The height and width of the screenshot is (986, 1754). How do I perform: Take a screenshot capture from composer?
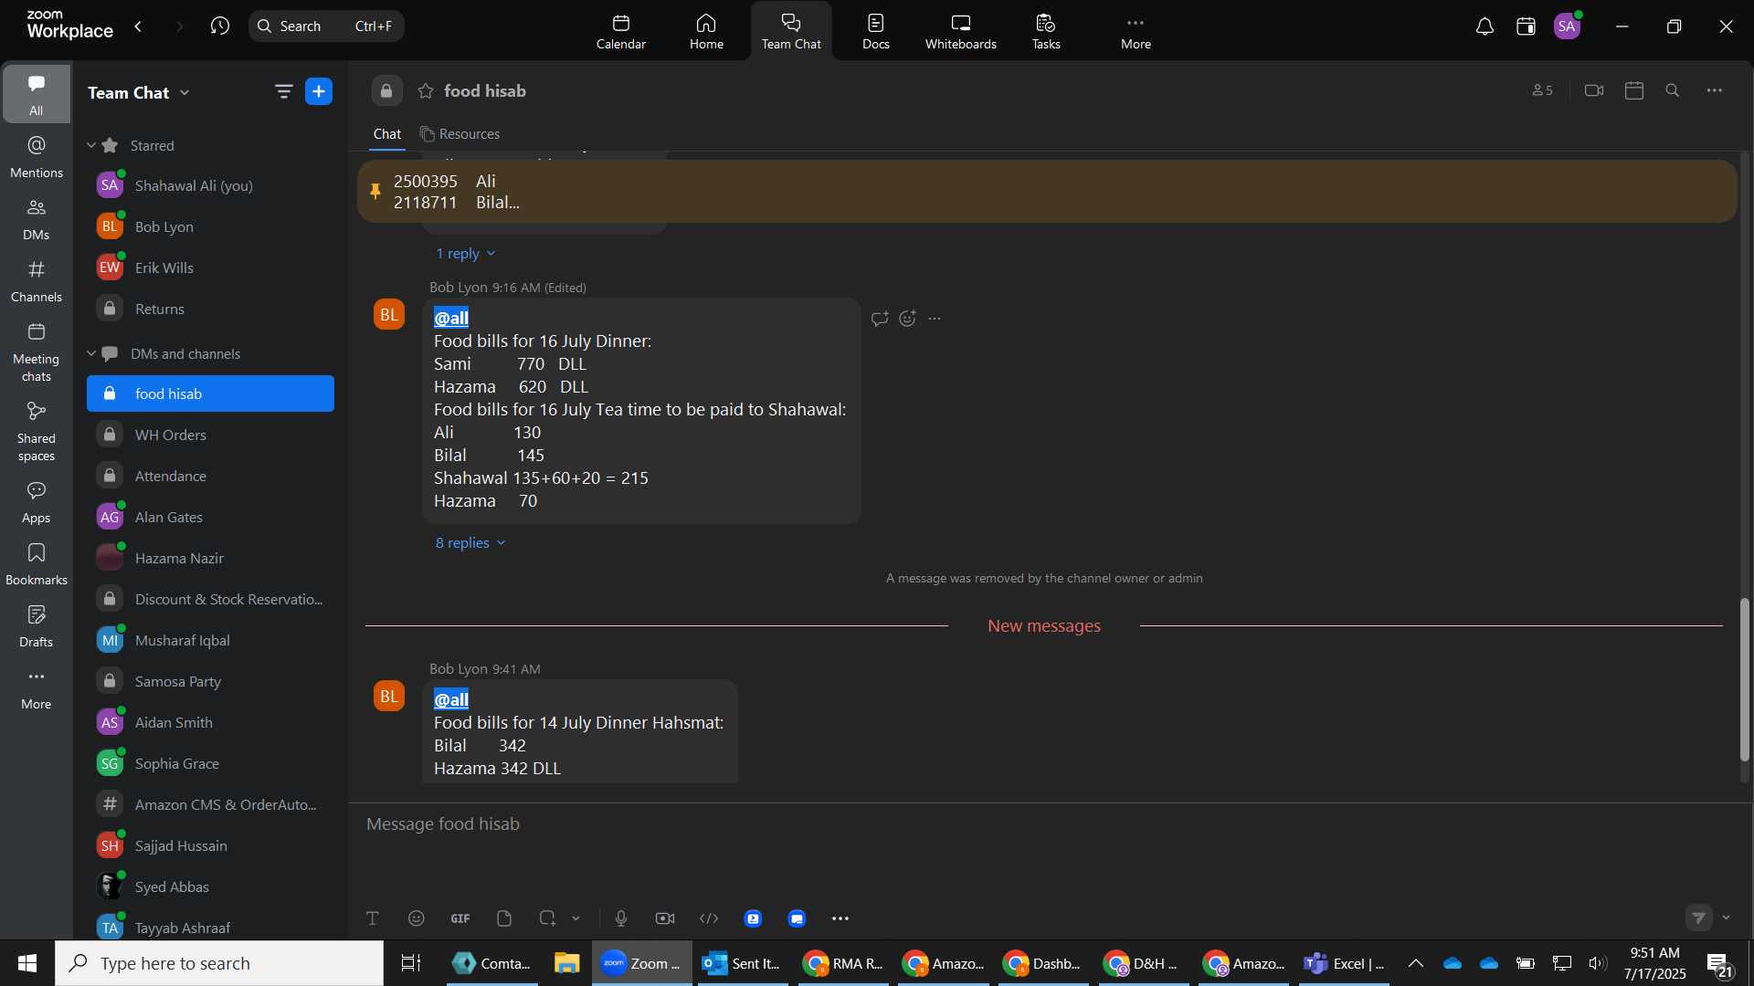(x=547, y=918)
